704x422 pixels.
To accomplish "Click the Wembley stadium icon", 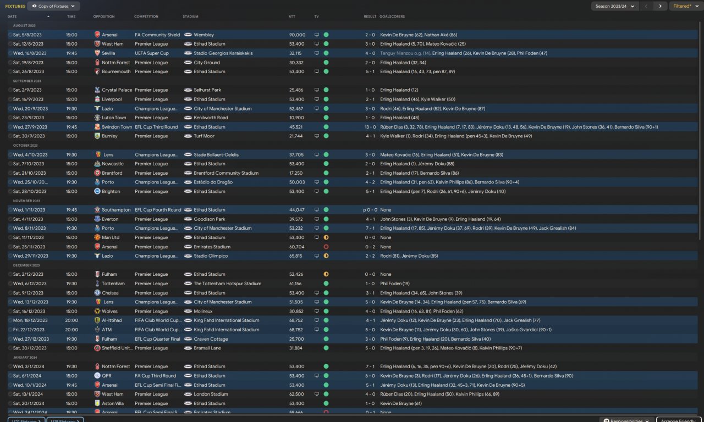I will 188,35.
